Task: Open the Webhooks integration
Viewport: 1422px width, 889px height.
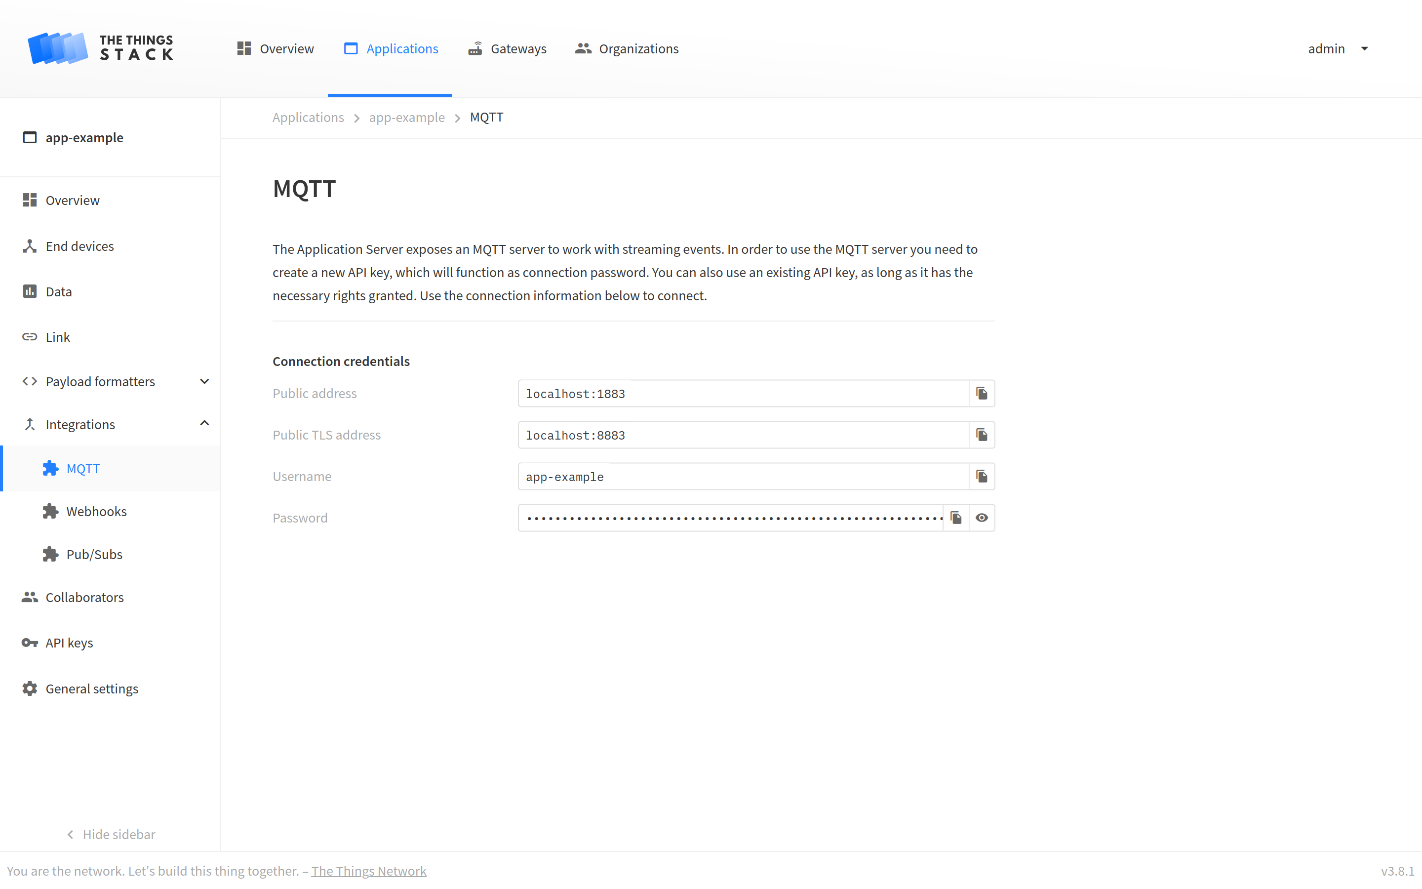Action: pyautogui.click(x=96, y=511)
